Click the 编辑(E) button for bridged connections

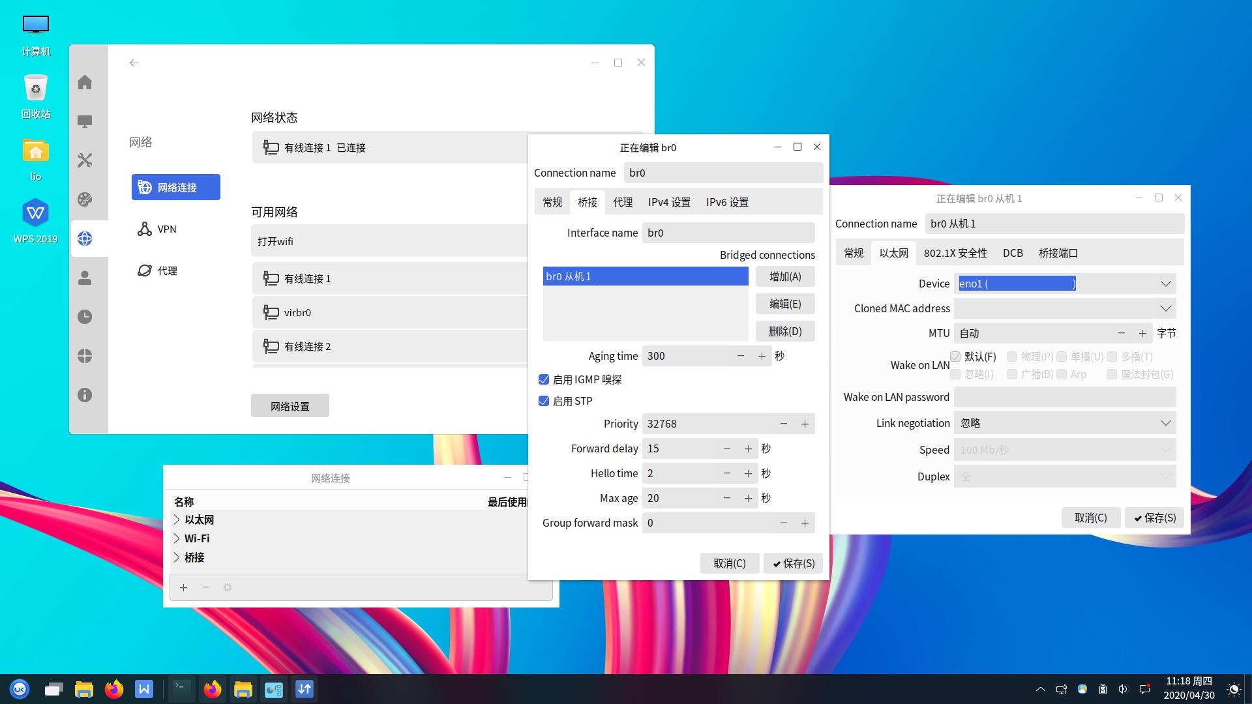click(785, 304)
